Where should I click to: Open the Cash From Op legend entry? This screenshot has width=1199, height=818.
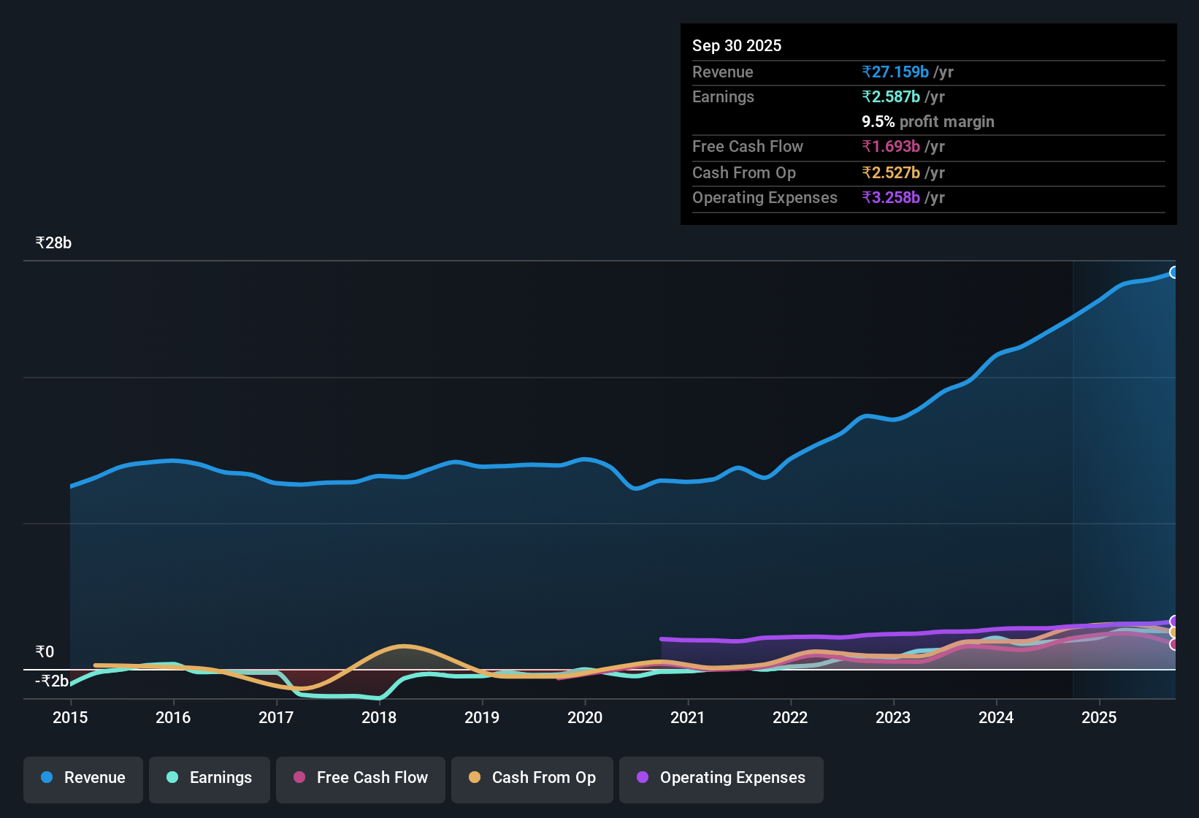point(532,778)
